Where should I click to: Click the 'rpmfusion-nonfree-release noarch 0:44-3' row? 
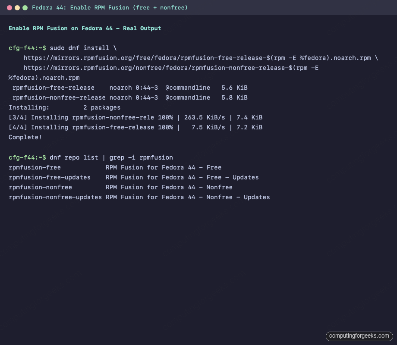coord(130,97)
